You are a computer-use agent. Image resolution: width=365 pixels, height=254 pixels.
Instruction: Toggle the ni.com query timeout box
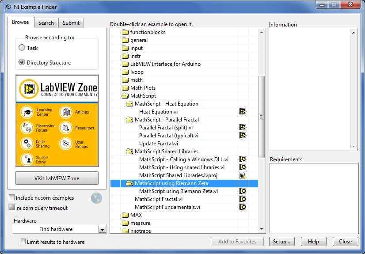(11, 207)
